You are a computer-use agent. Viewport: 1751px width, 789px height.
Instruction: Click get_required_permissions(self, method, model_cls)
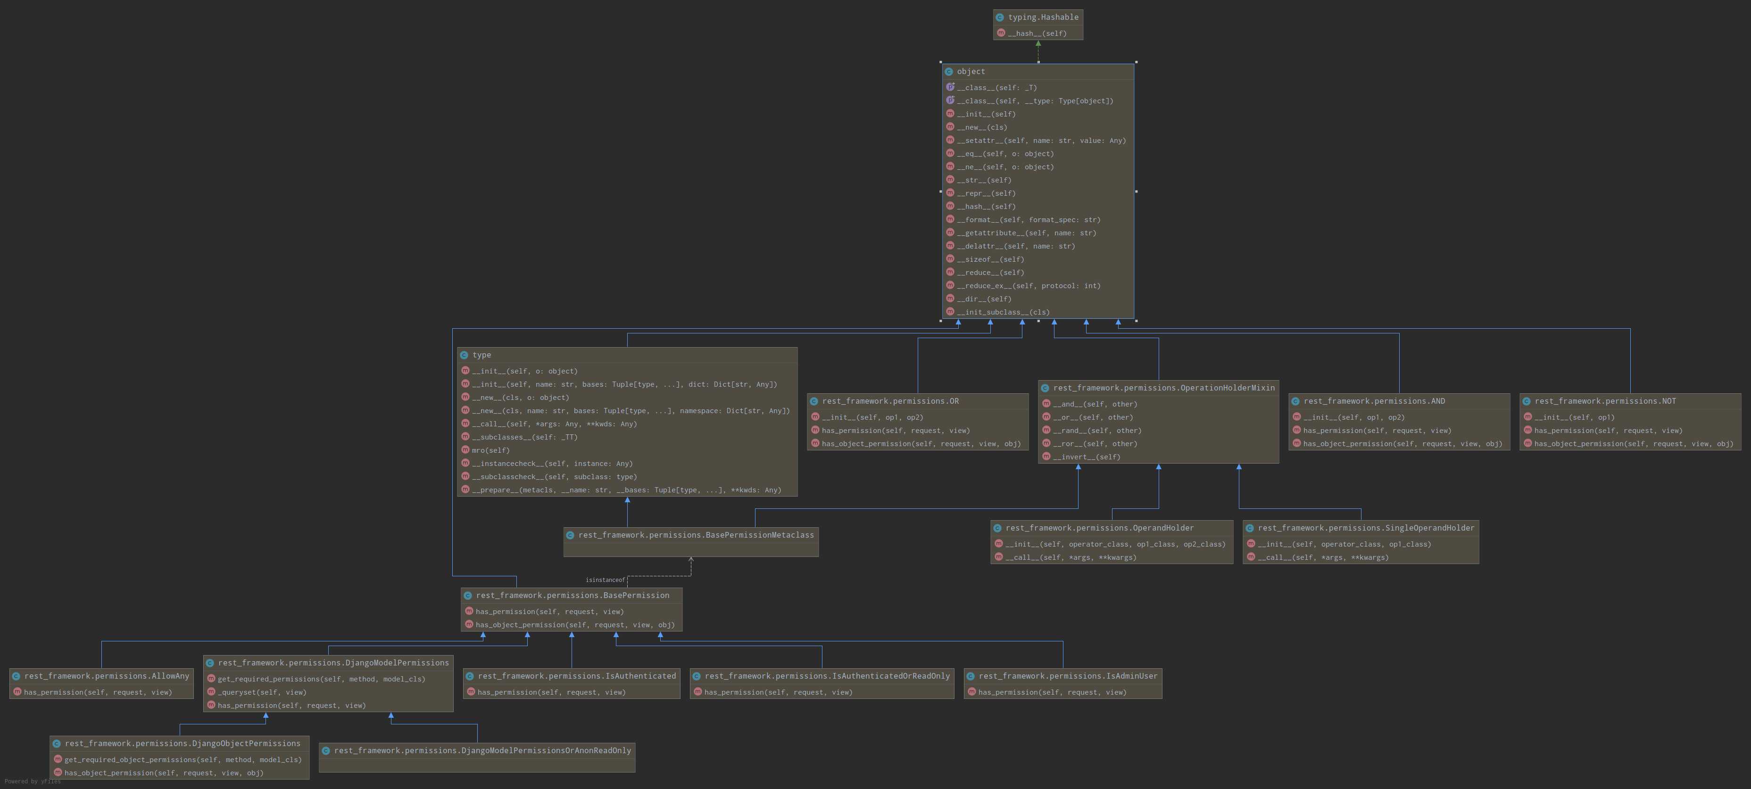click(322, 679)
